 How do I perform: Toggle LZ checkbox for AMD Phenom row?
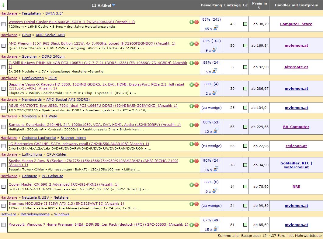coord(245,45)
